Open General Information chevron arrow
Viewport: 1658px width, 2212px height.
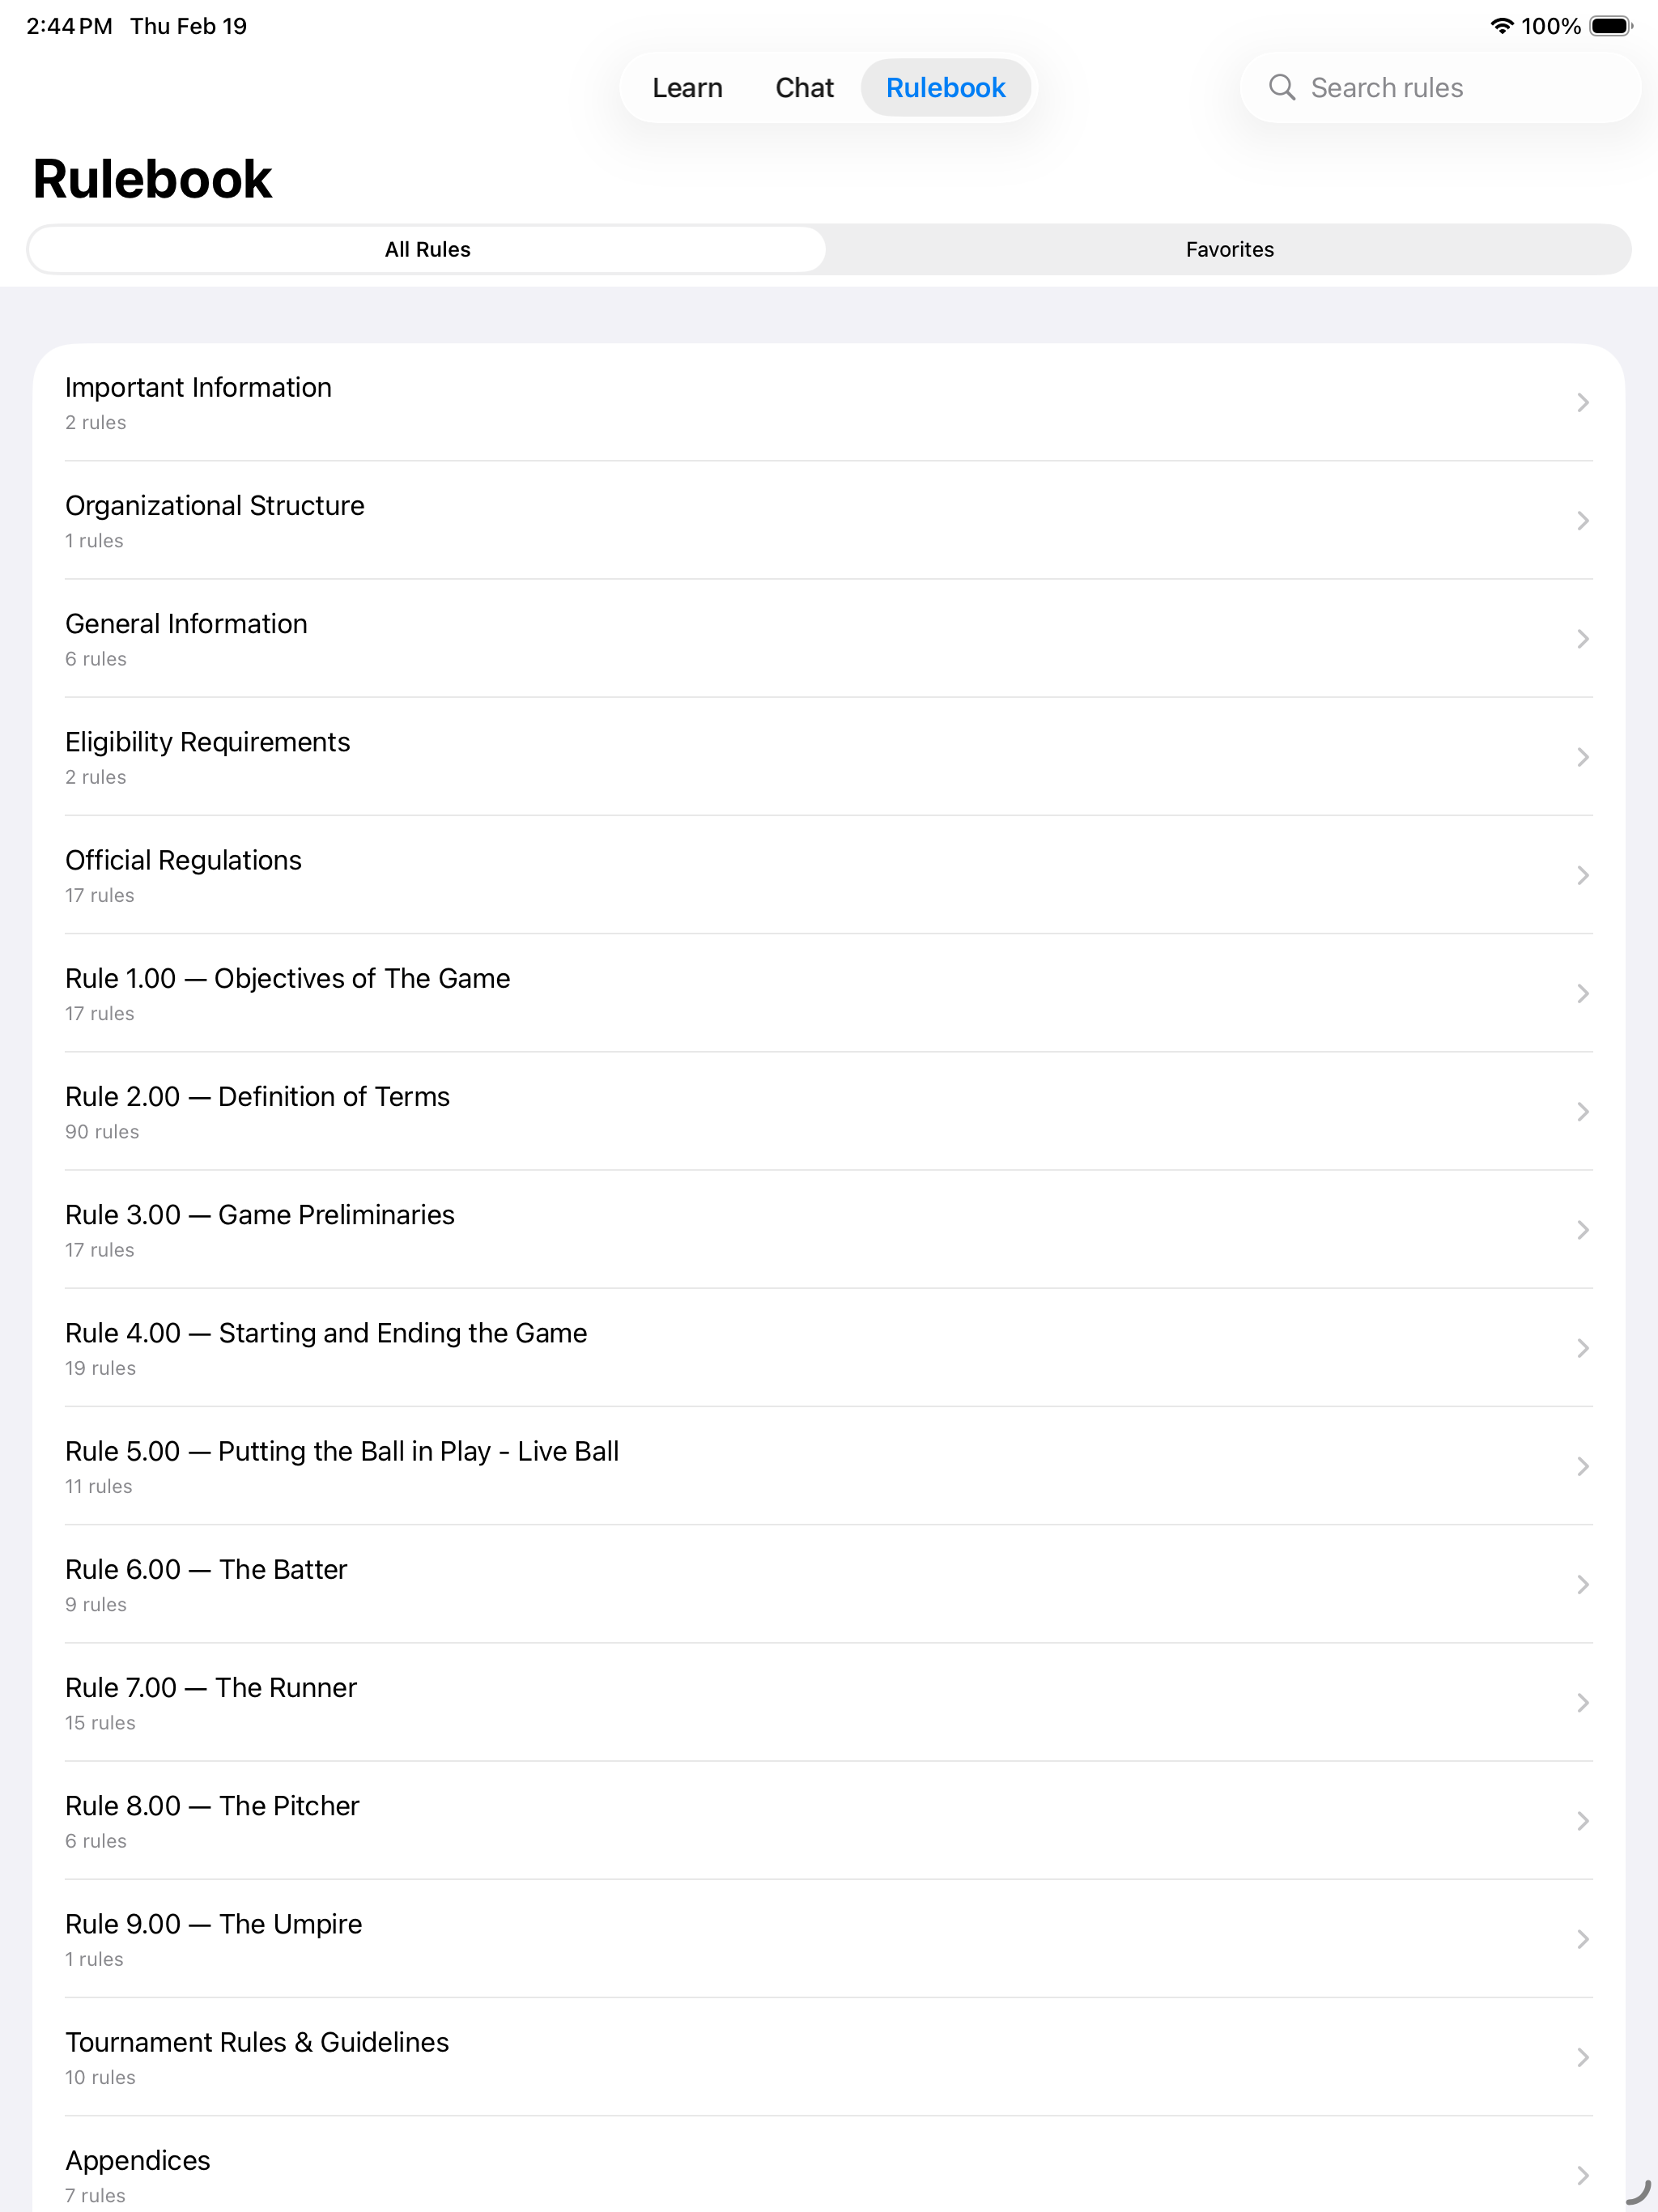pos(1582,639)
